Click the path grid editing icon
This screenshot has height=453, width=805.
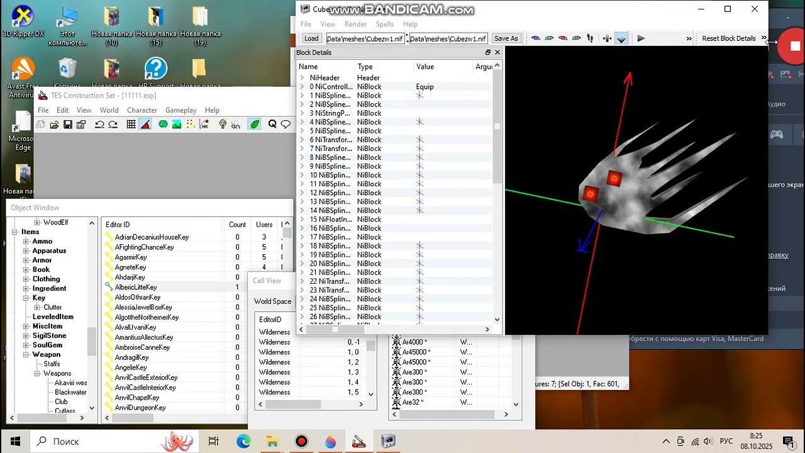pos(191,125)
